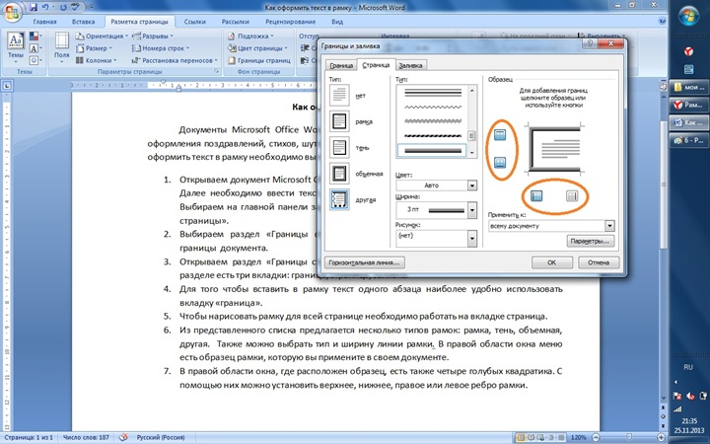The width and height of the screenshot is (710, 444).
Task: Click Windows Start orb
Action: 688,17
